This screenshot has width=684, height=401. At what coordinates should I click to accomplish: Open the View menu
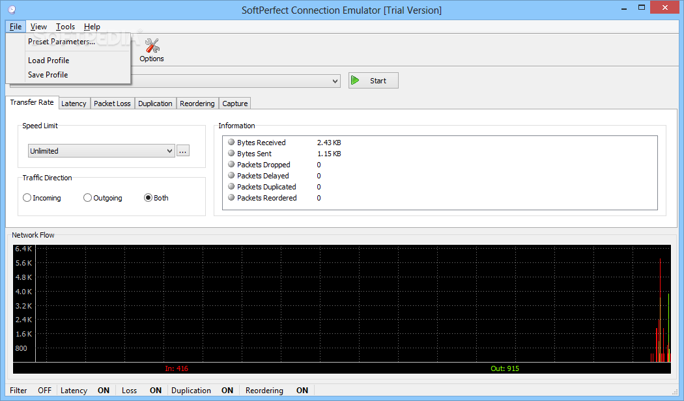38,27
